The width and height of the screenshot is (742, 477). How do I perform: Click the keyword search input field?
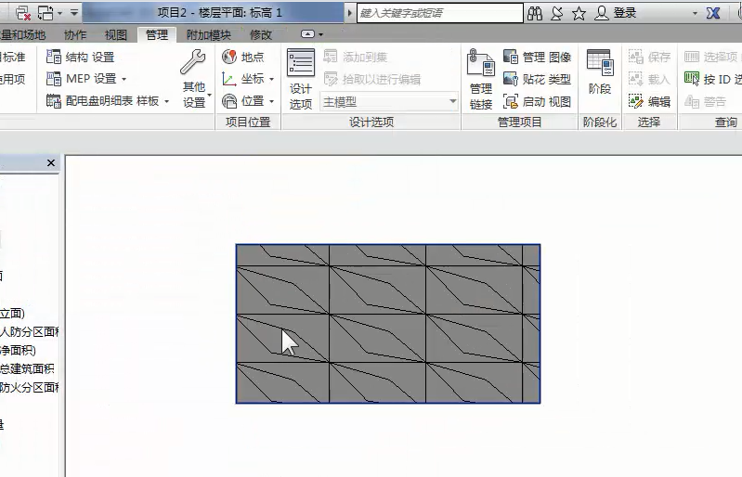tap(439, 13)
